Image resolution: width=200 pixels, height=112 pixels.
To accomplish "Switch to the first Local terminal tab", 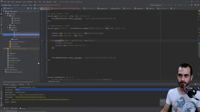I will pos(12,84).
